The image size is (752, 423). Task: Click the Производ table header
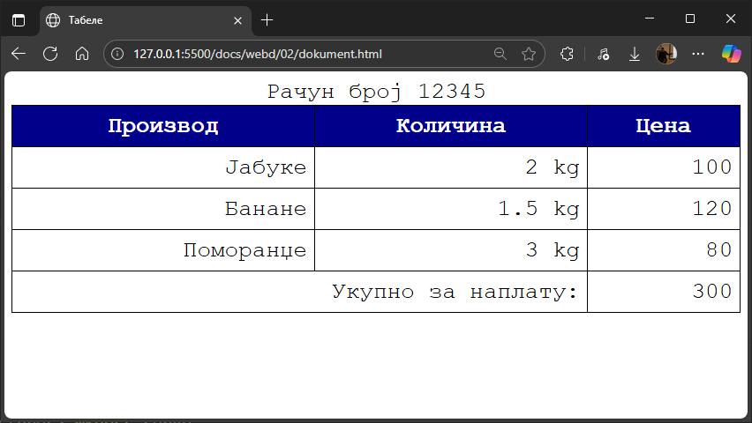(x=163, y=126)
